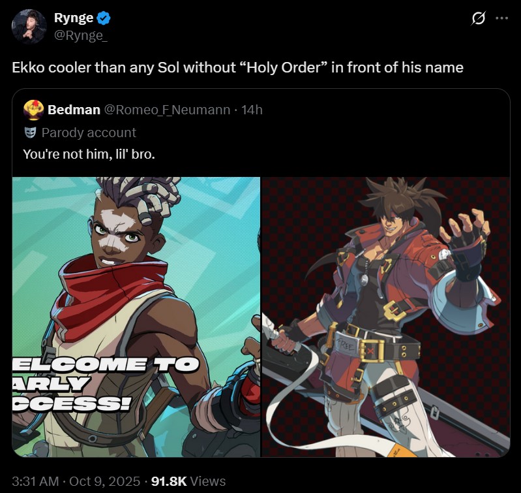The image size is (521, 493).
Task: Open the Grok slashed-circle icon
Action: [x=478, y=18]
